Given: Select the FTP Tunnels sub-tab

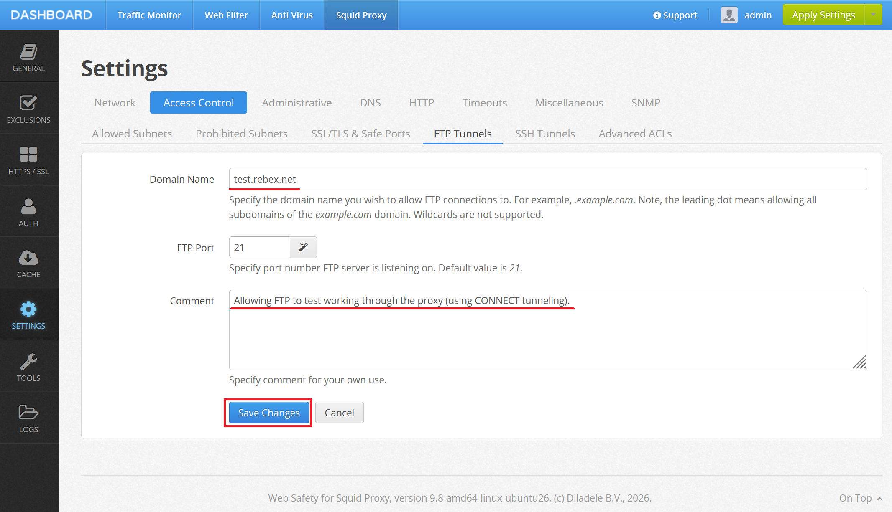Looking at the screenshot, I should tap(463, 134).
